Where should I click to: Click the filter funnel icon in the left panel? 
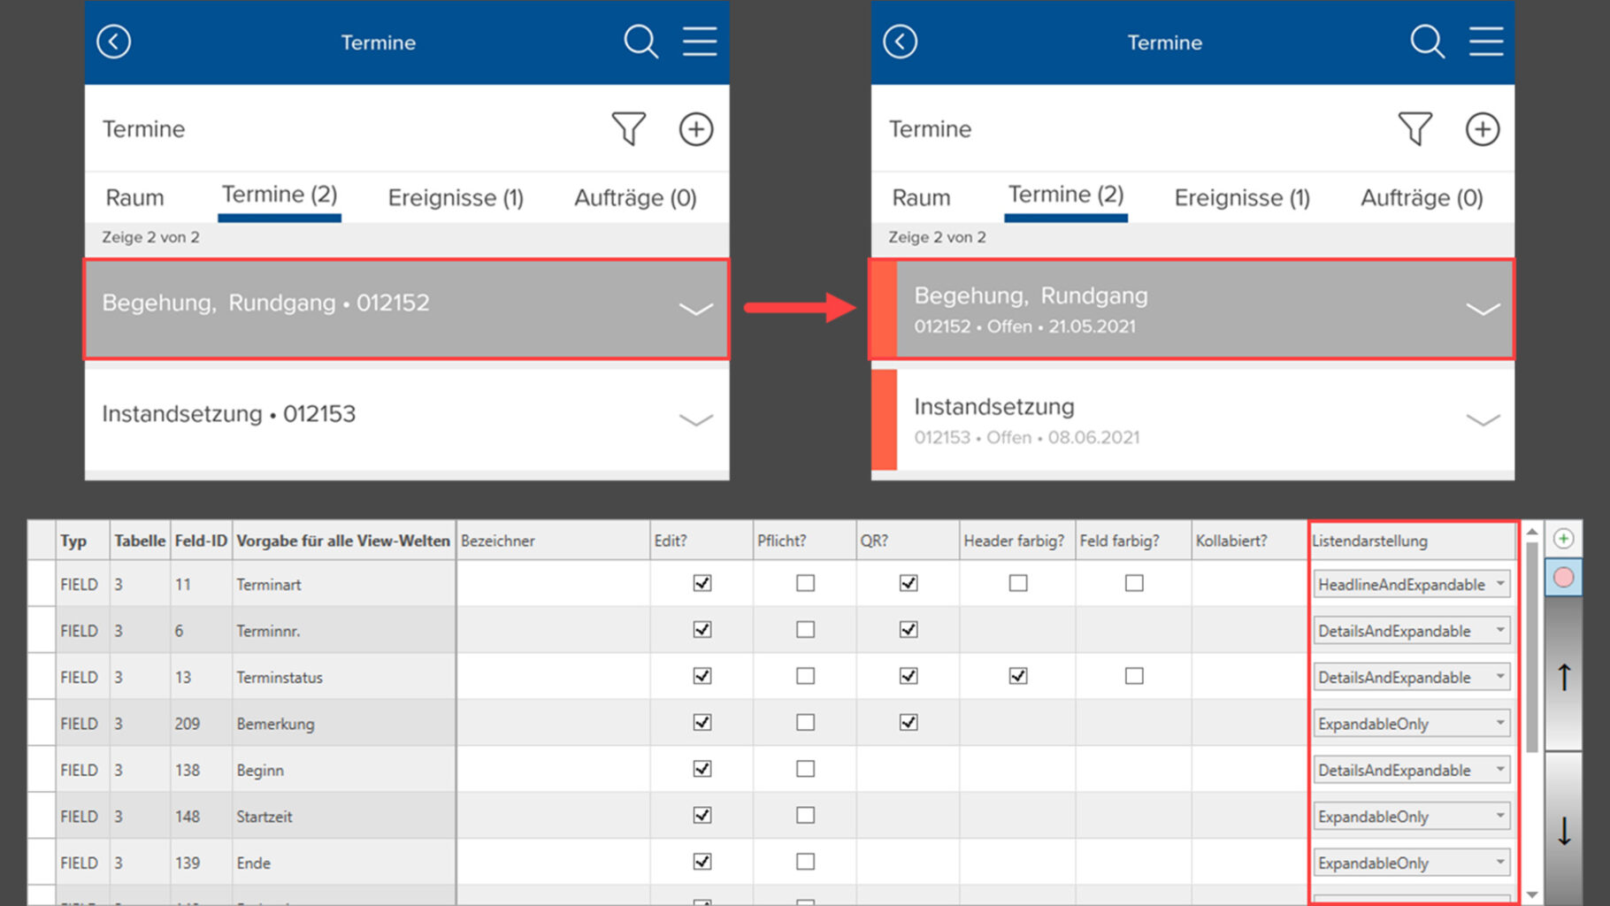(x=628, y=129)
